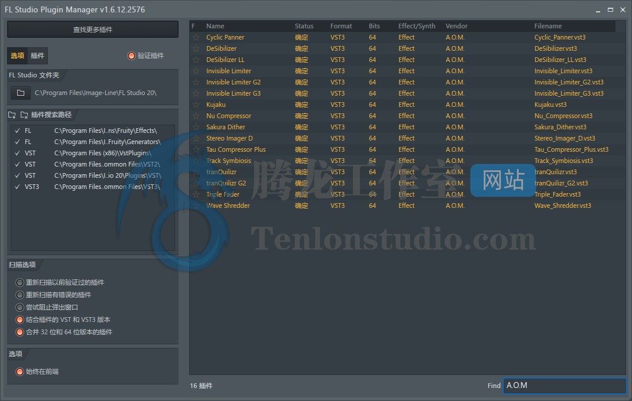Maximize the Plugin Manager window
Screen dimensions: 632x401
[x=610, y=9]
